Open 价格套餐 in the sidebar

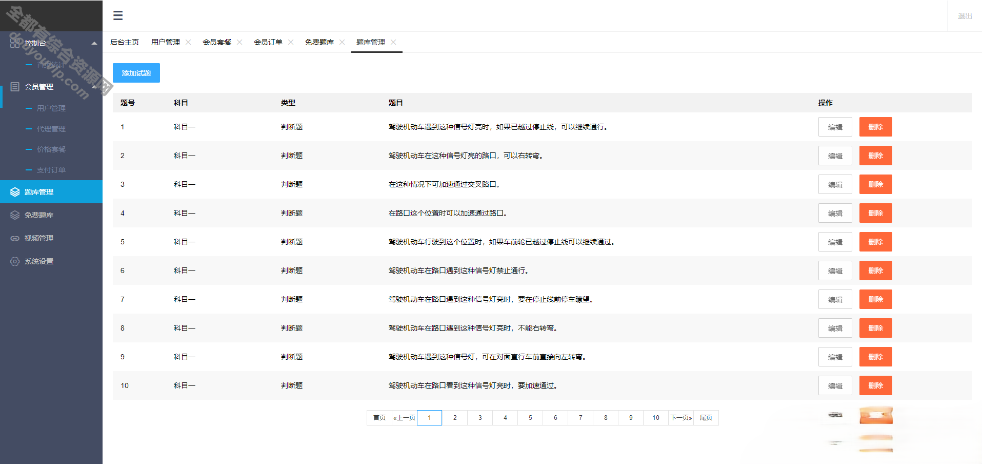point(51,149)
